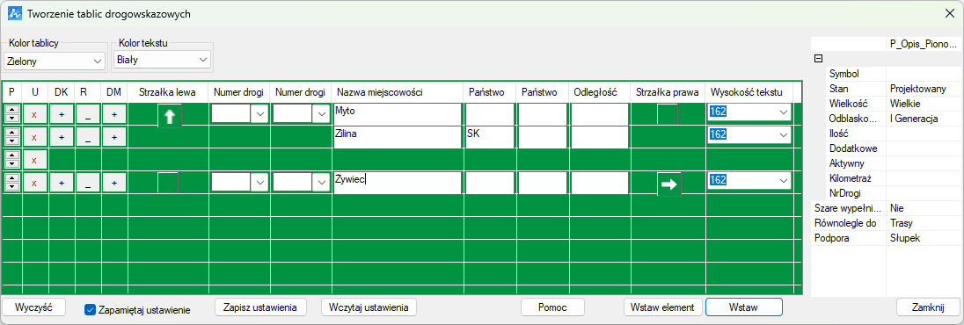
Task: Click the Wczytaj ustawienia button
Action: (369, 307)
